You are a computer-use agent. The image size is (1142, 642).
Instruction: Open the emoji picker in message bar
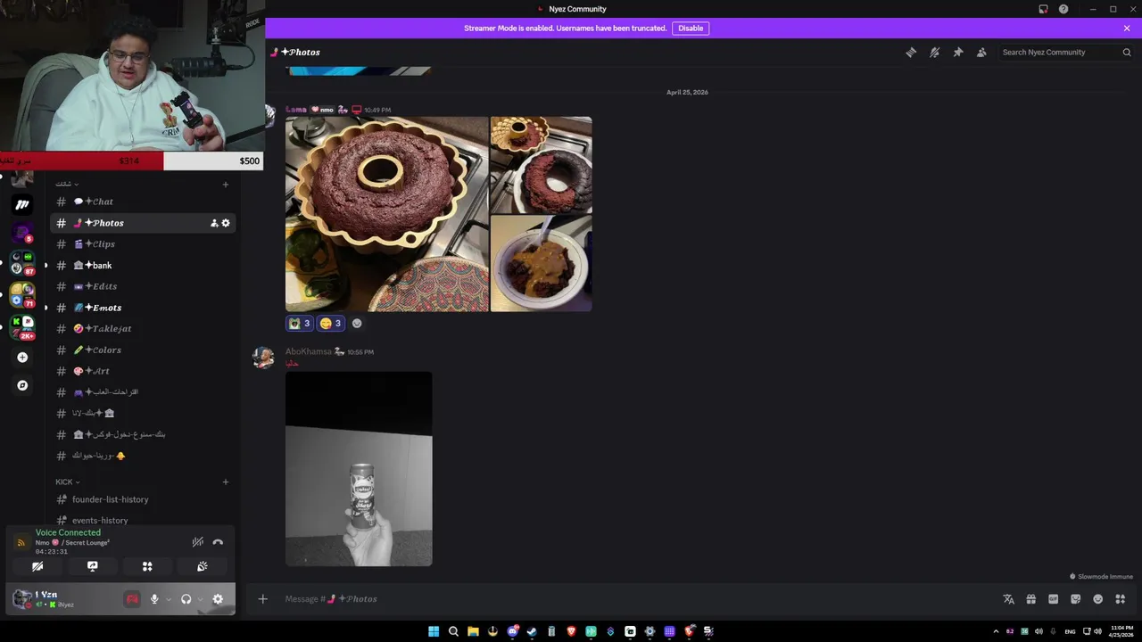click(1097, 599)
